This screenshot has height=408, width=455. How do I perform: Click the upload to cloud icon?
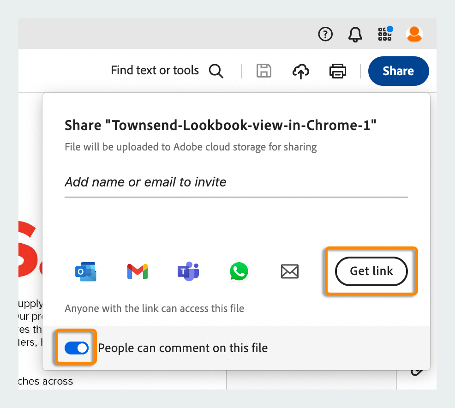point(301,71)
